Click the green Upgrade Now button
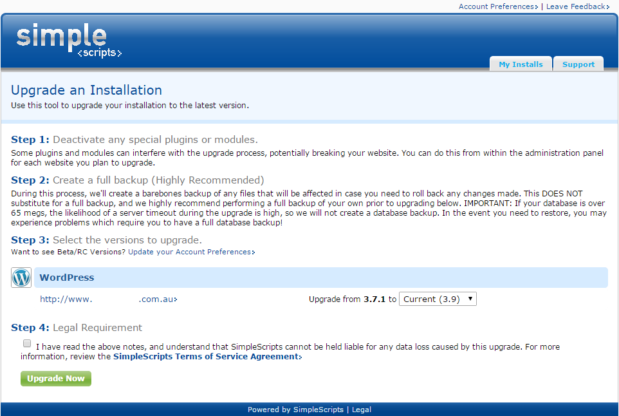Screen dimensions: 619x416 pos(56,379)
